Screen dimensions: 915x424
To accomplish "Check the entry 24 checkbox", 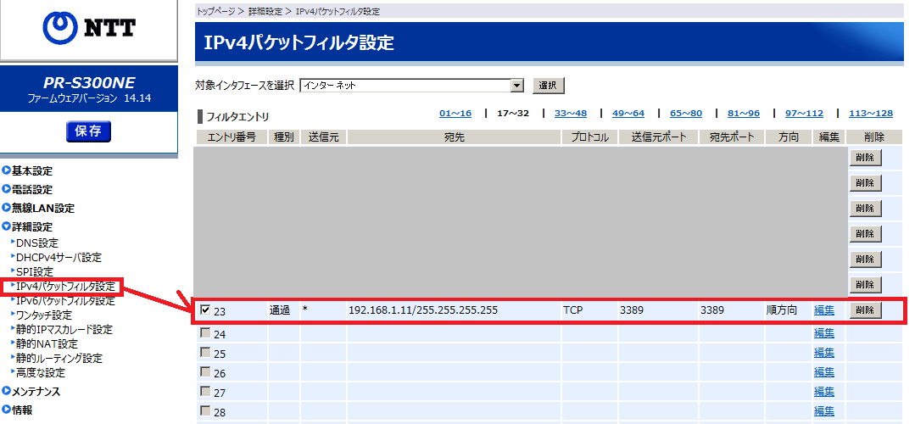I will coord(204,333).
